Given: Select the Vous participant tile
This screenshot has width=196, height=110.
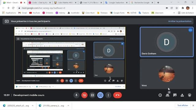Looking at the screenshot, I should (x=167, y=74).
